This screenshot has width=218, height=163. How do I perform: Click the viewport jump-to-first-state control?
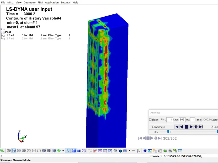click(x=140, y=138)
